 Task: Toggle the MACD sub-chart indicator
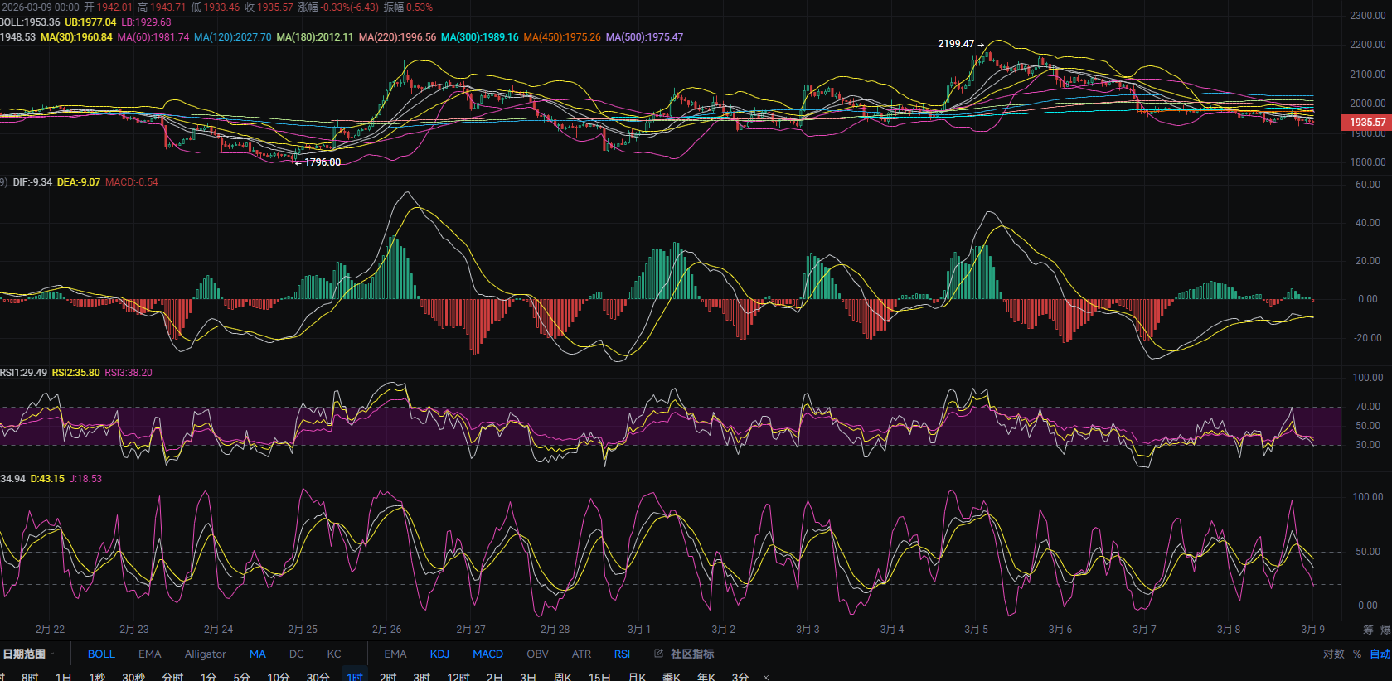click(x=487, y=654)
